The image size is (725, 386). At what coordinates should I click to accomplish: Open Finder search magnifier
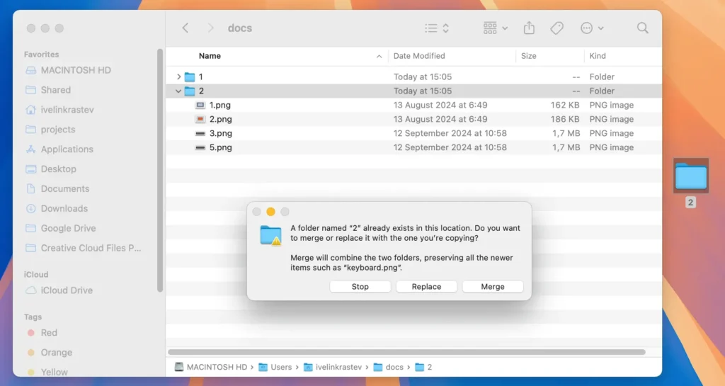pyautogui.click(x=642, y=28)
